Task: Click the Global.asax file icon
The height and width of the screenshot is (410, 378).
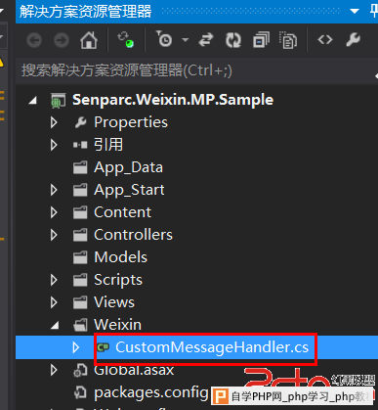Action: coord(80,370)
